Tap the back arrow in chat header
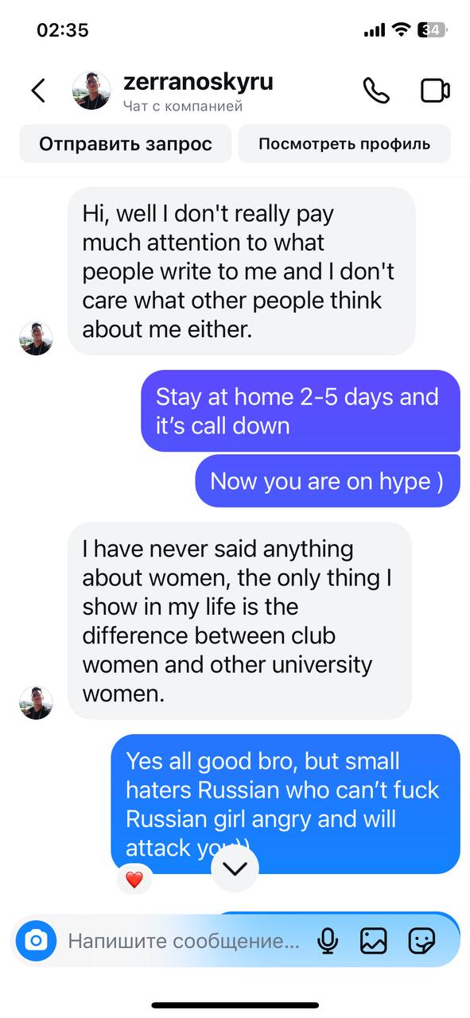The image size is (470, 1018). (38, 91)
